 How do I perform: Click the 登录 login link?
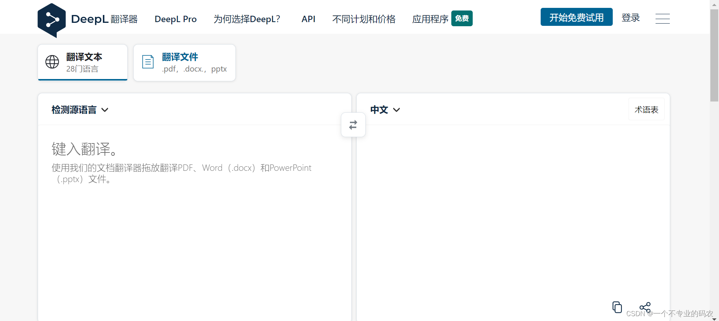pos(631,18)
